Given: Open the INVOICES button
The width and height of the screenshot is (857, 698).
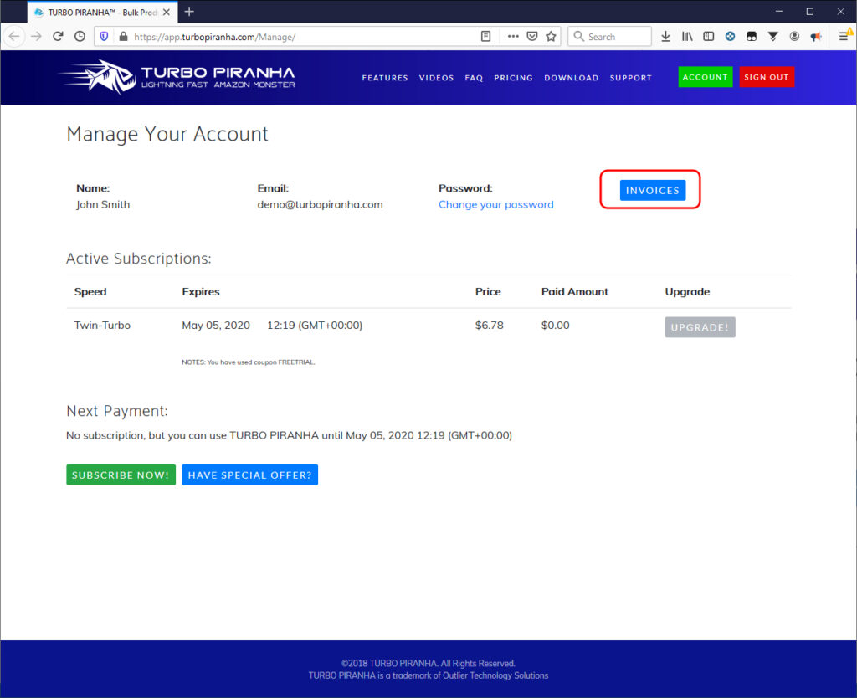Looking at the screenshot, I should pos(653,190).
